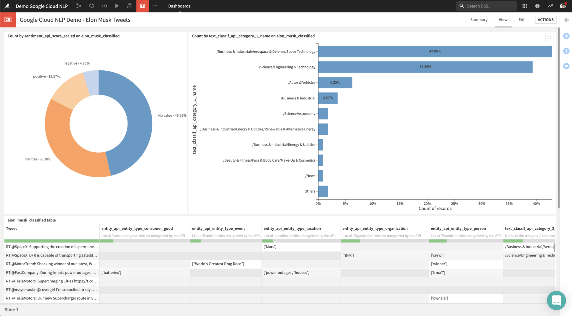The height and width of the screenshot is (316, 572).
Task: Add a new insight with the plus button
Action: 566,36
